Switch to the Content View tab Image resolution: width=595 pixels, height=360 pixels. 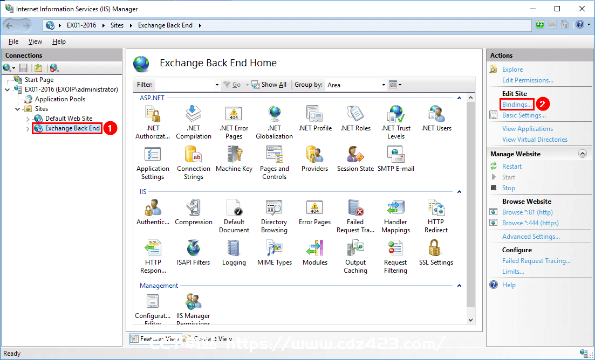coord(209,339)
